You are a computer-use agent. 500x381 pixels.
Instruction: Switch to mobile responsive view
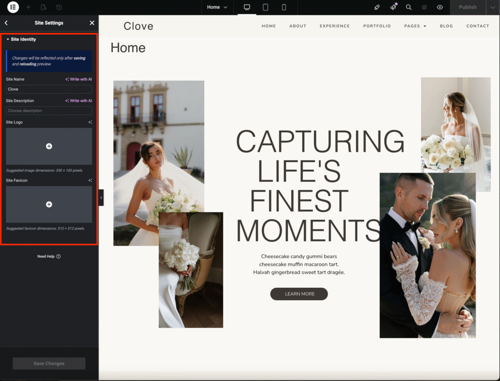pos(284,7)
